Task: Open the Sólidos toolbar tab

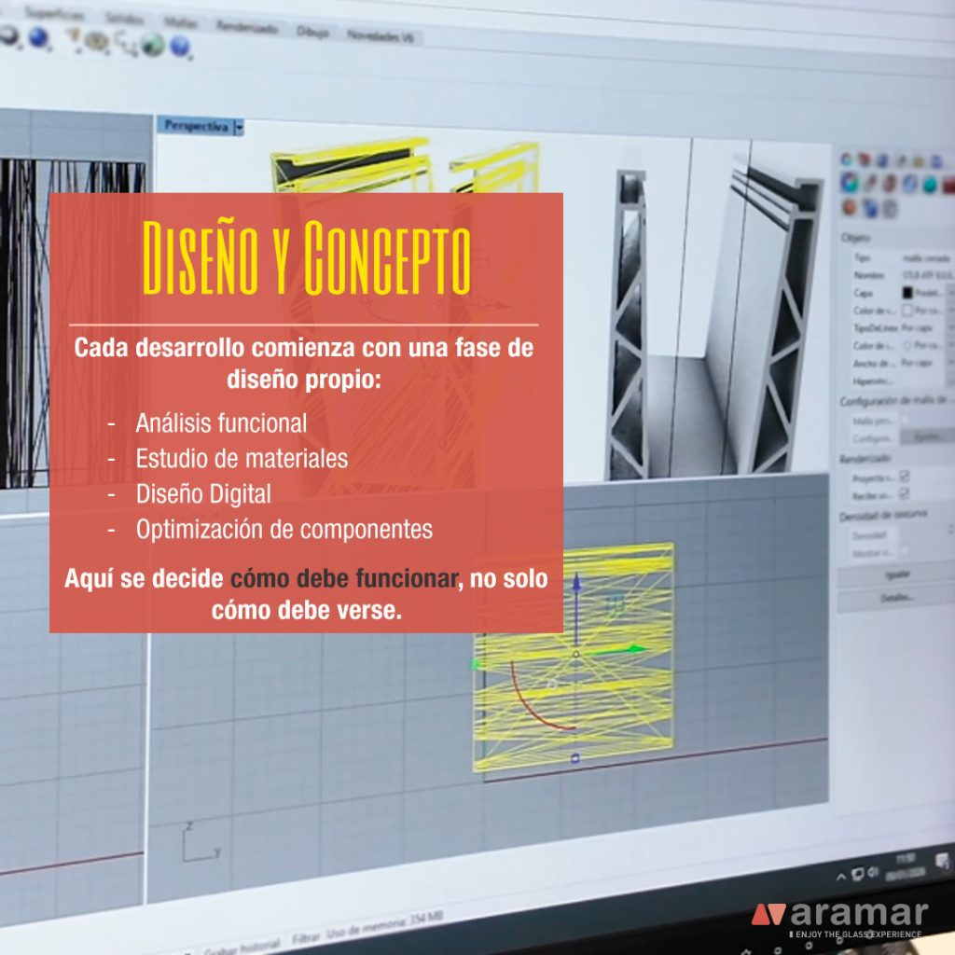Action: click(124, 19)
